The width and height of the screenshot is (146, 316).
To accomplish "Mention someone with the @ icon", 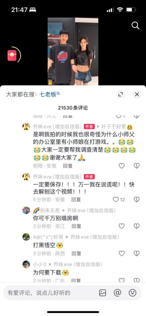I will pos(117,293).
